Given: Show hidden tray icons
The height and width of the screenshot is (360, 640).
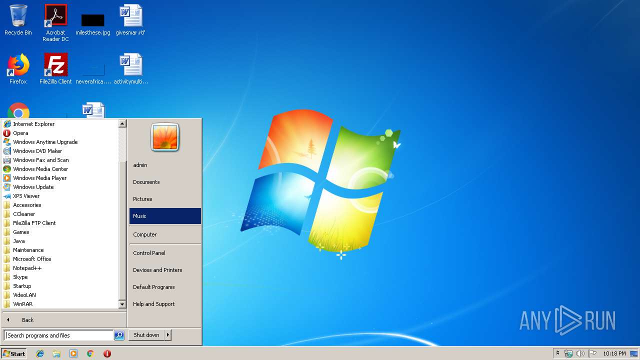Looking at the screenshot, I should [x=557, y=353].
